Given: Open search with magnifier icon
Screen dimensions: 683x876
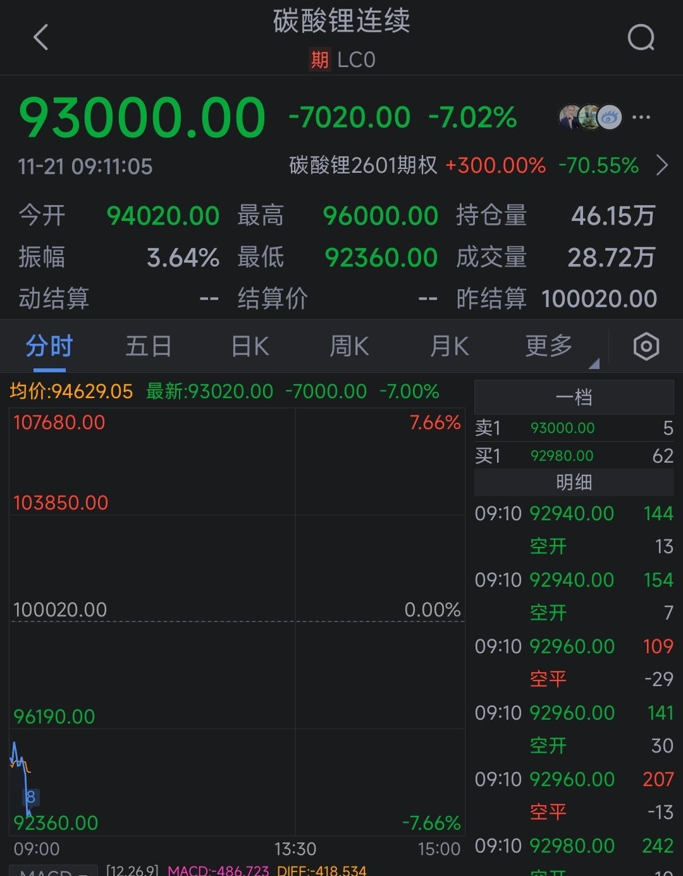Looking at the screenshot, I should [641, 37].
